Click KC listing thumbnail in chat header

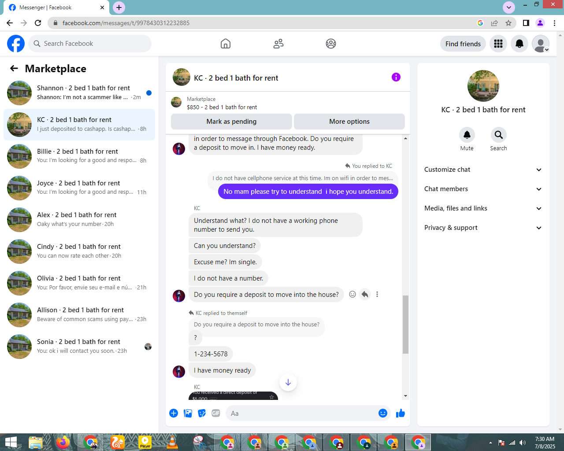point(182,77)
